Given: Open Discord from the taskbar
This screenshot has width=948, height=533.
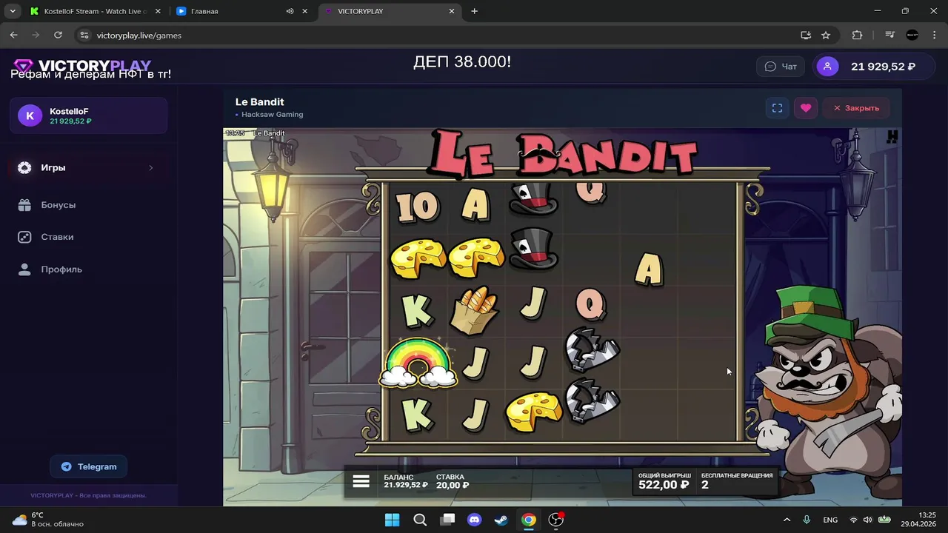Looking at the screenshot, I should click(474, 520).
